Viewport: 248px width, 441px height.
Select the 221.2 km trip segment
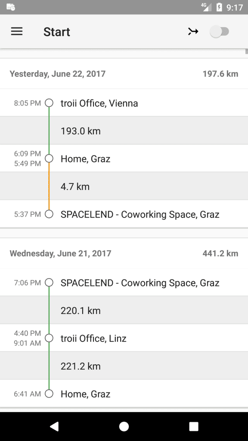click(124, 366)
